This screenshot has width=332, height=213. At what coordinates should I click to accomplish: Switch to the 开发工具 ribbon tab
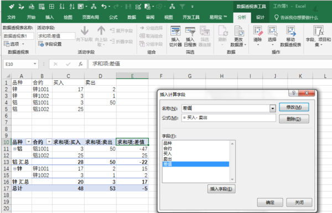(x=191, y=17)
